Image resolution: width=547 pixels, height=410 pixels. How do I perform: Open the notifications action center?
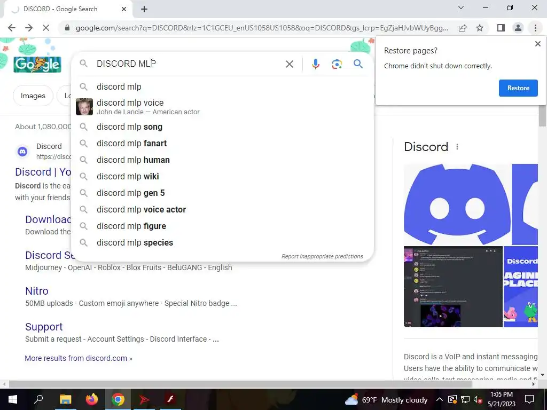tap(529, 399)
